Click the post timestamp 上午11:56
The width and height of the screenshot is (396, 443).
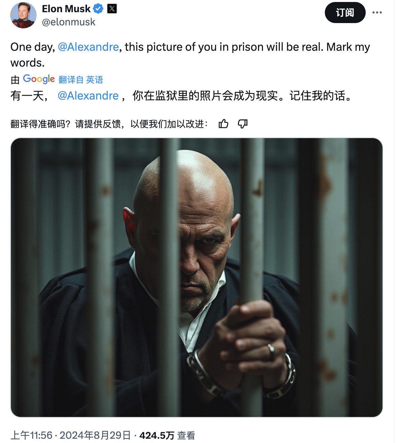coord(31,435)
